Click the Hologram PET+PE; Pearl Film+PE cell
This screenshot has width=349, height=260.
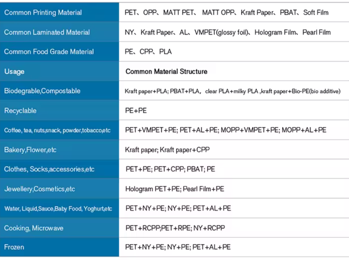click(174, 189)
